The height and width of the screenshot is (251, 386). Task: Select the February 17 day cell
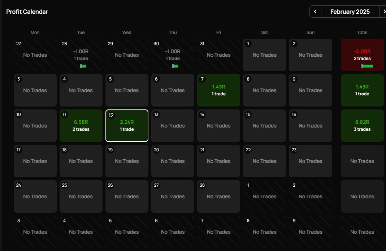coord(35,161)
